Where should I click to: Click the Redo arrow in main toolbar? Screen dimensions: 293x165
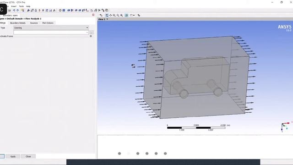point(18,11)
